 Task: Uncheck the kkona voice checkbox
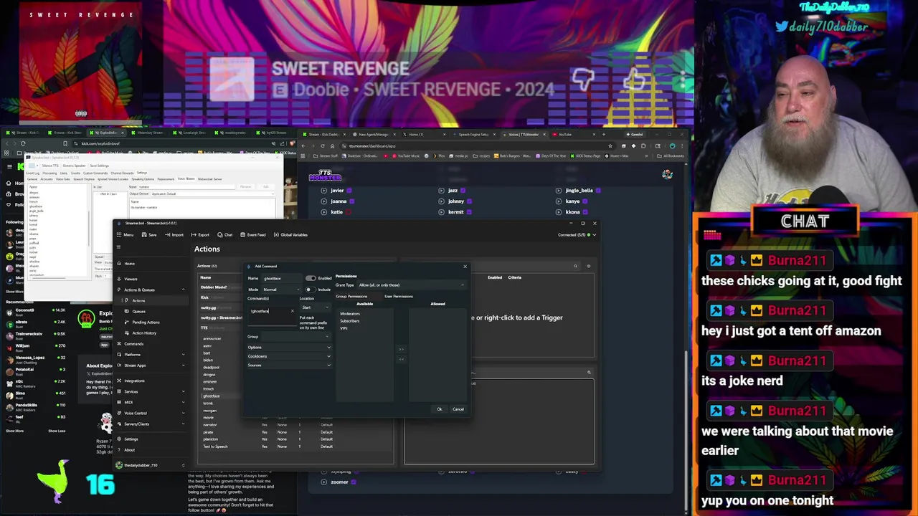point(585,212)
